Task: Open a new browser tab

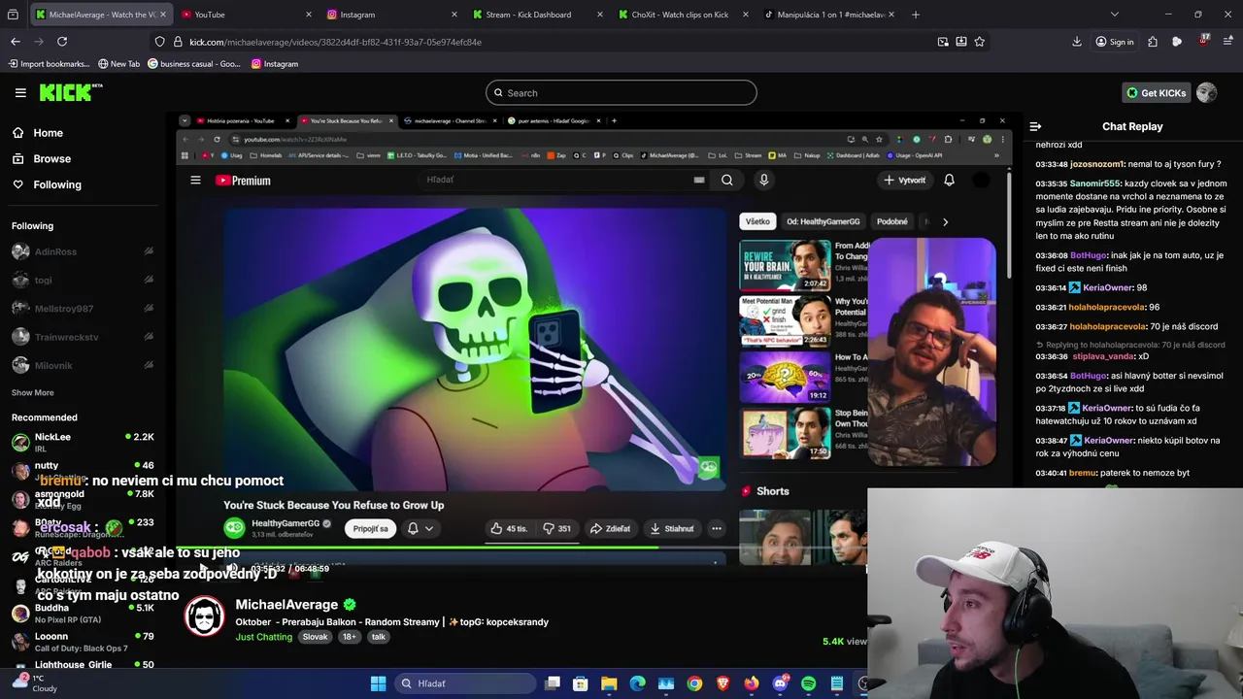Action: point(916,15)
